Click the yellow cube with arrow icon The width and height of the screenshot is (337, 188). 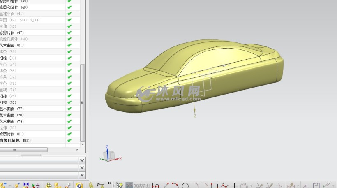point(17,185)
